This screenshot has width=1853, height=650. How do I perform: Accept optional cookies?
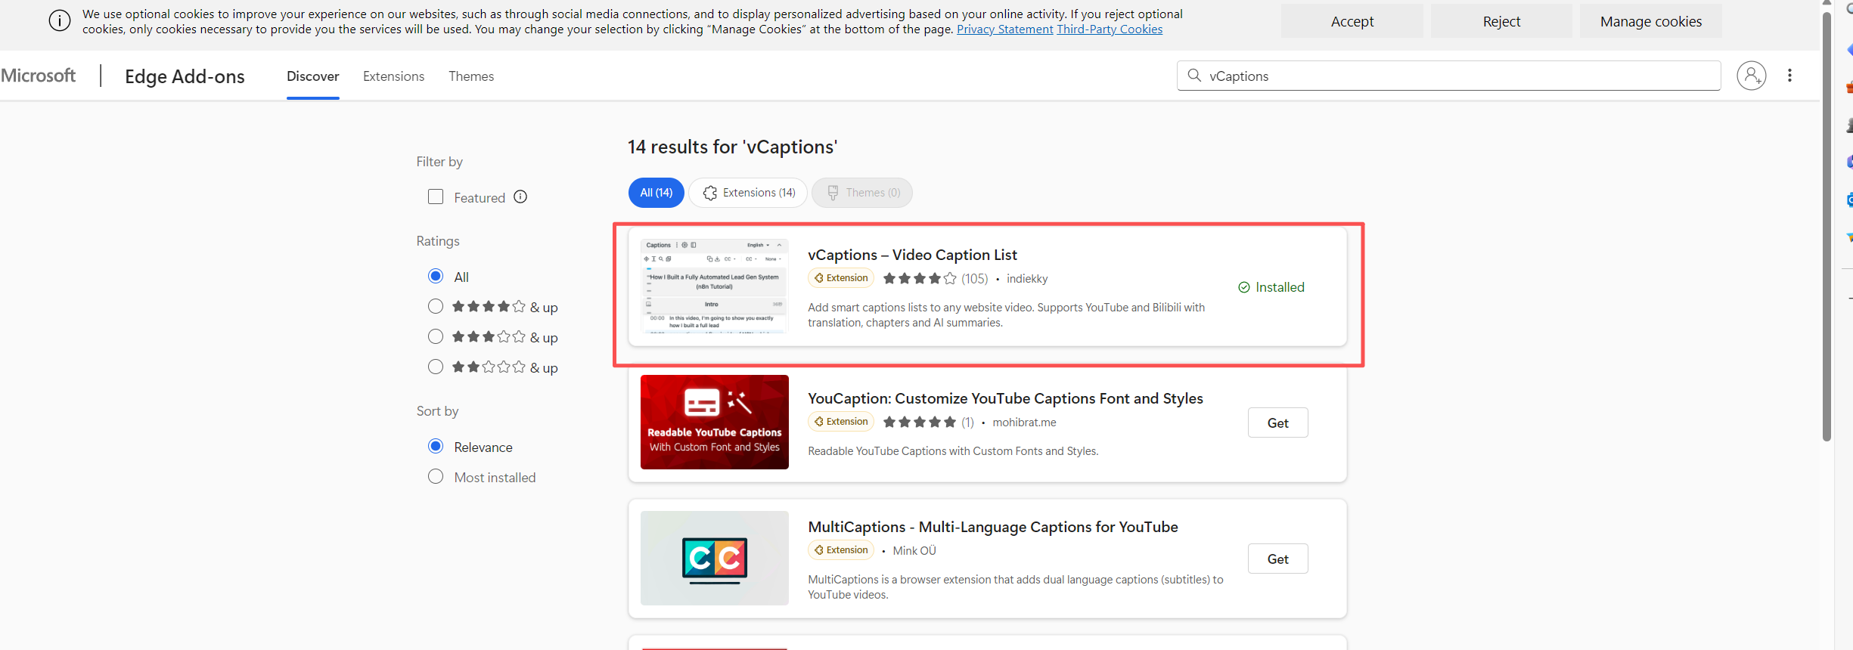point(1352,21)
